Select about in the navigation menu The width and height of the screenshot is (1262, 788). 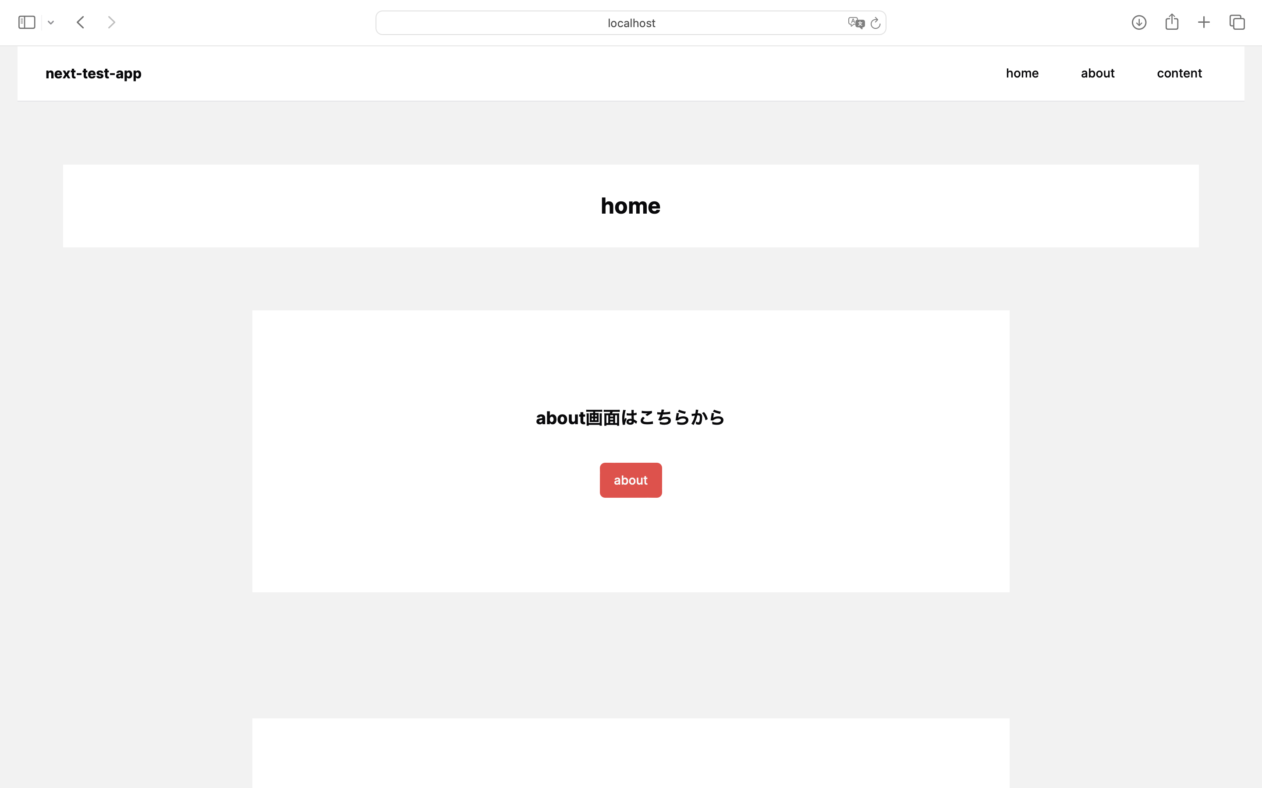click(x=1097, y=73)
